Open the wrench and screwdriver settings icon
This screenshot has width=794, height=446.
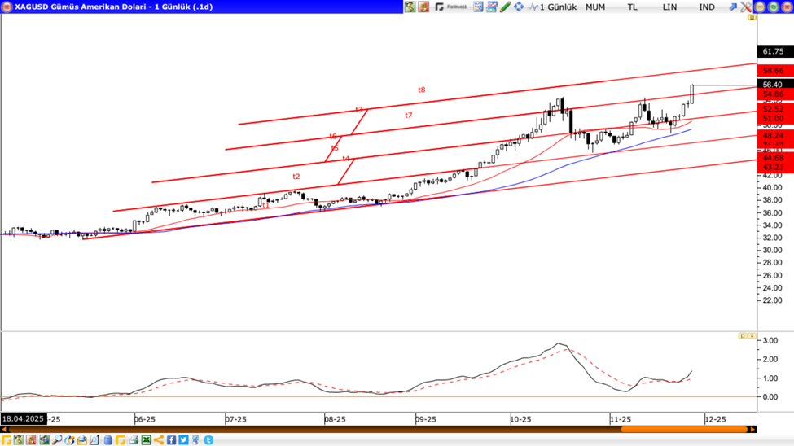coord(745,7)
